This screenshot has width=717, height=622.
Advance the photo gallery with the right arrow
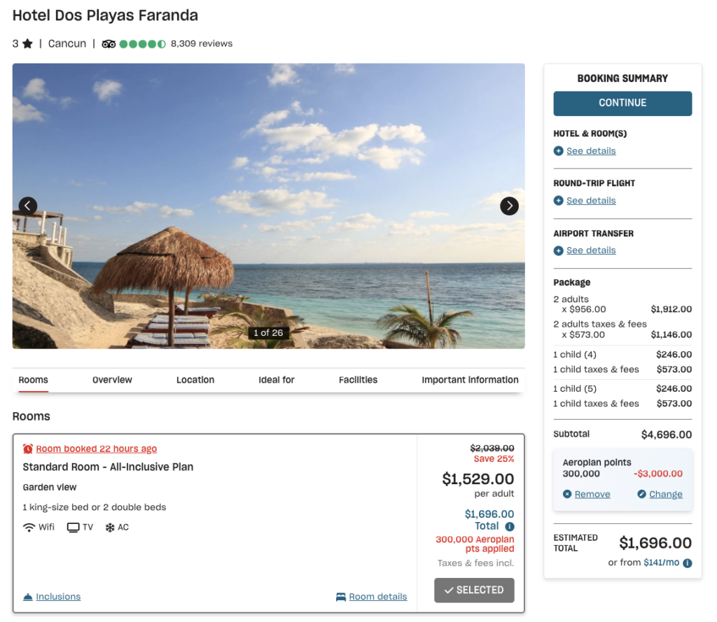pyautogui.click(x=509, y=206)
